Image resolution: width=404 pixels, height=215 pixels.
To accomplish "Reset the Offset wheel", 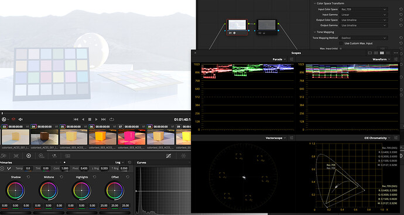I will click(128, 177).
